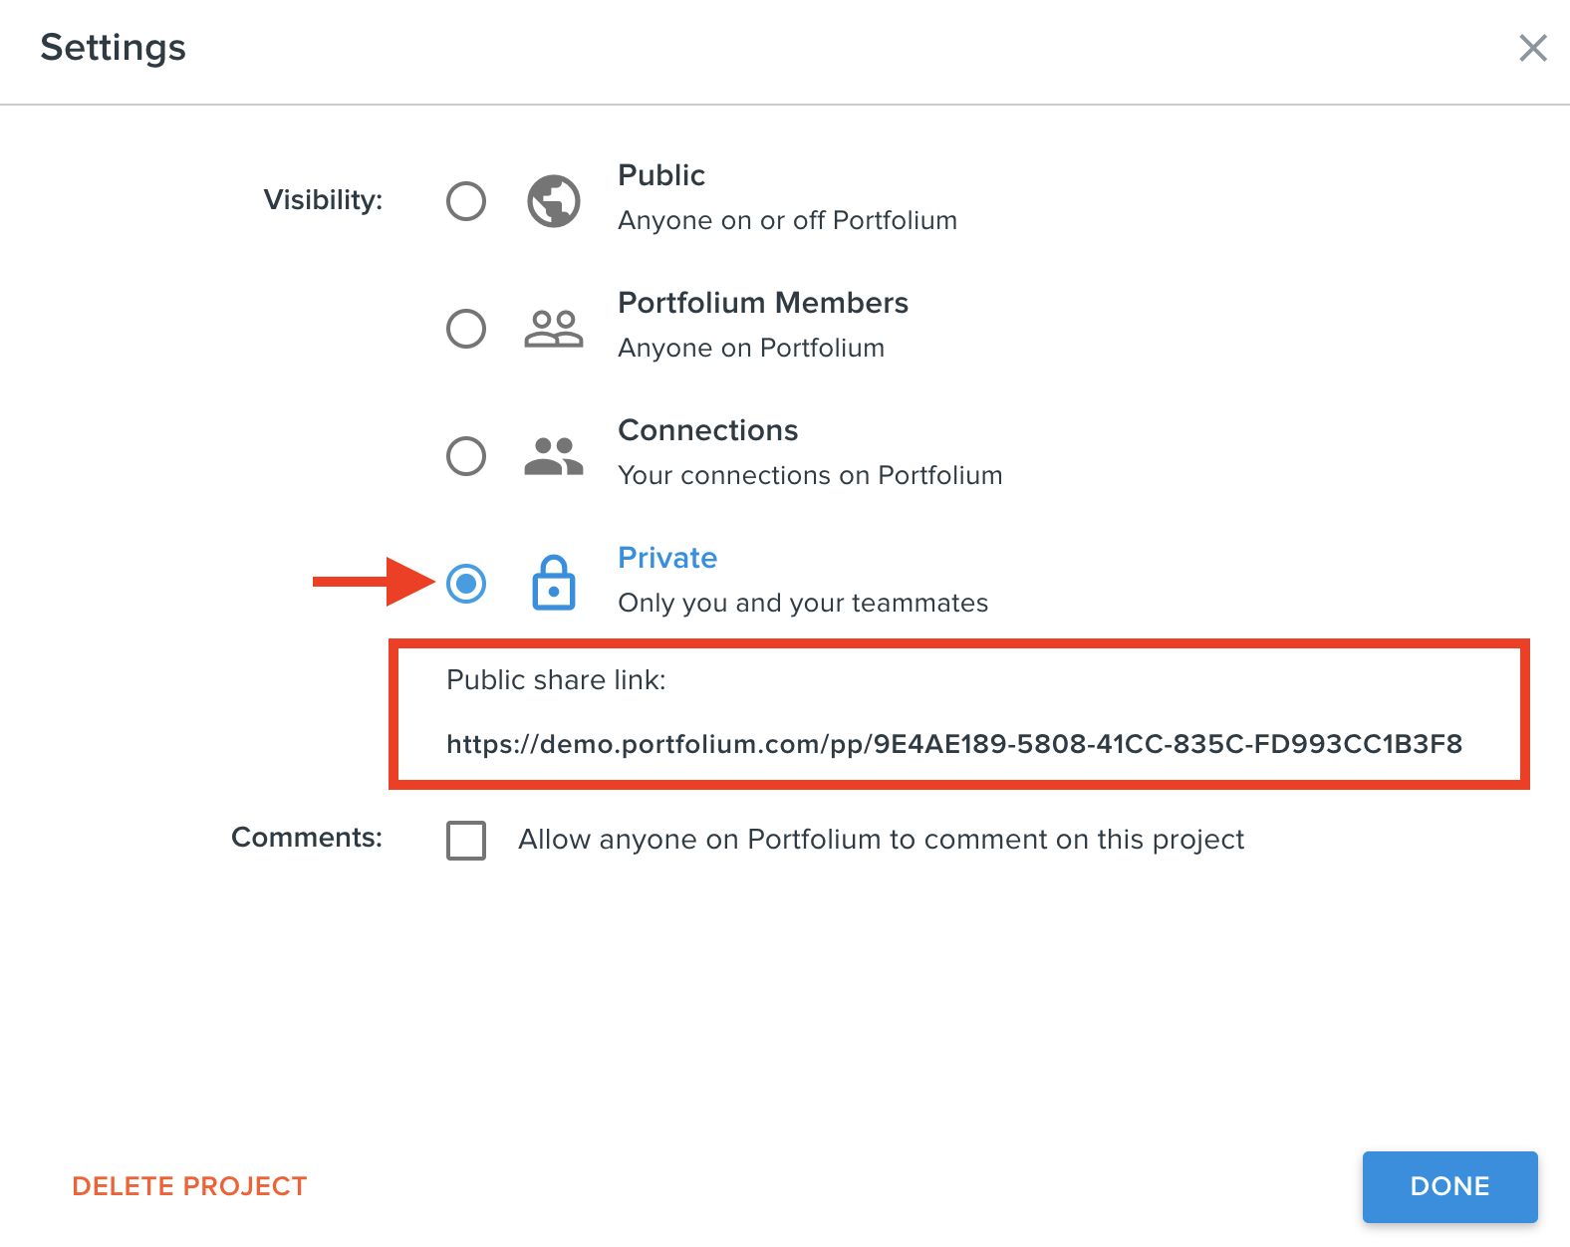1570x1247 pixels.
Task: Click the outlined people icon for Members
Action: click(x=554, y=329)
